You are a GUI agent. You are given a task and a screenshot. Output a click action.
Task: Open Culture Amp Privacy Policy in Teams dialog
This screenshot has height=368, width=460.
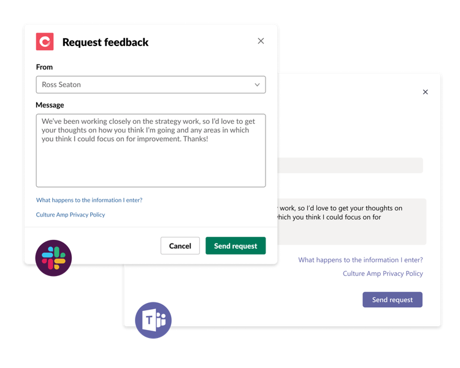[x=383, y=274]
